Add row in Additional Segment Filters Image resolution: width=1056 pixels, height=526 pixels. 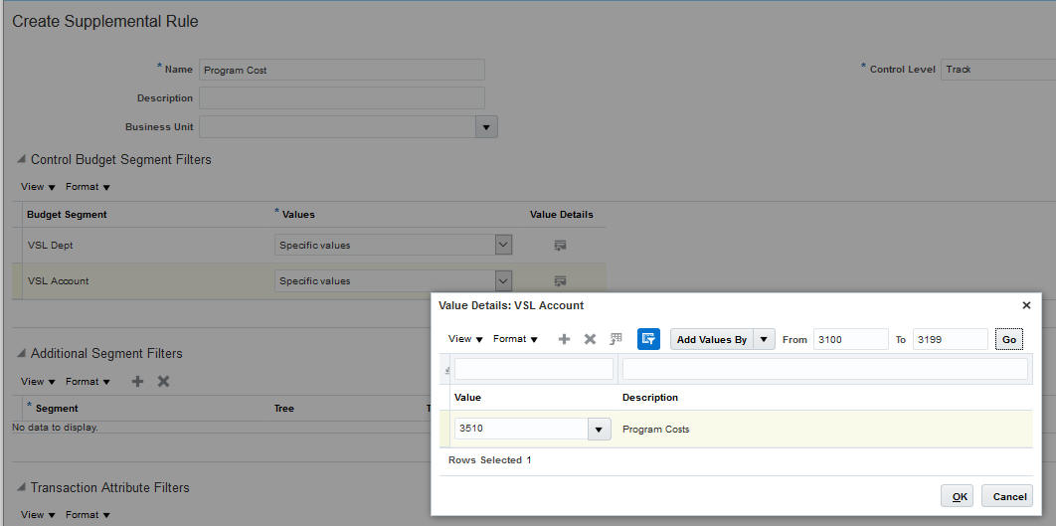[x=138, y=381]
